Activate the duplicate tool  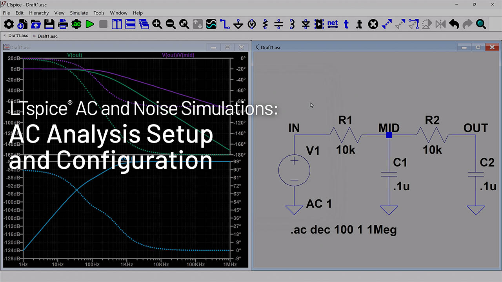click(387, 24)
